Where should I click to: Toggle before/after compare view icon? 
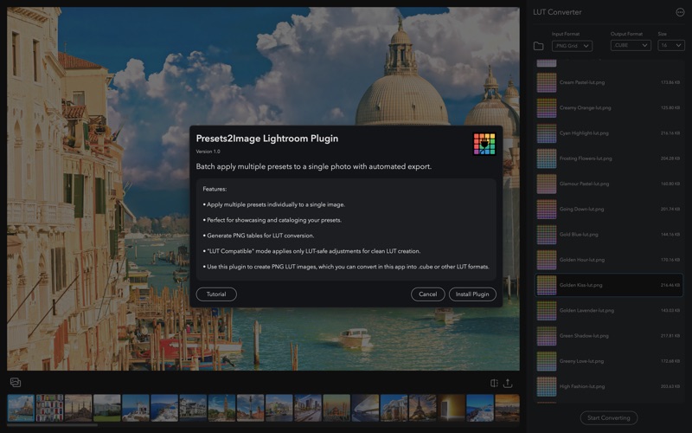[x=494, y=383]
